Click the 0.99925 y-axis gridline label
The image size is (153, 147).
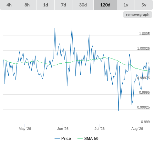[x=143, y=107]
